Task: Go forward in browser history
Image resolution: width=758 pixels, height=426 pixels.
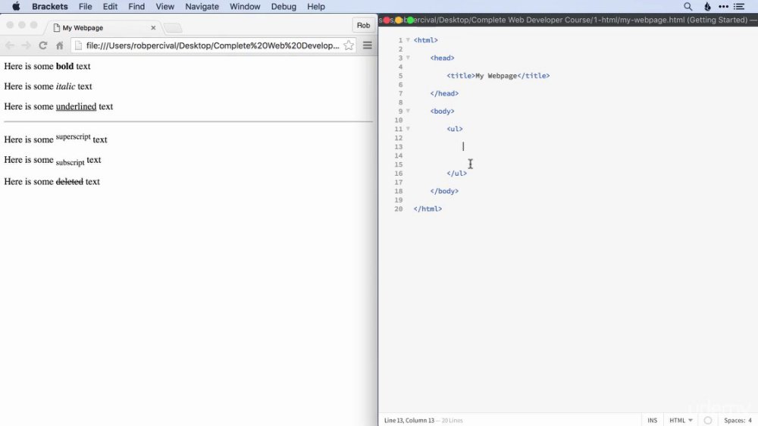Action: click(26, 45)
